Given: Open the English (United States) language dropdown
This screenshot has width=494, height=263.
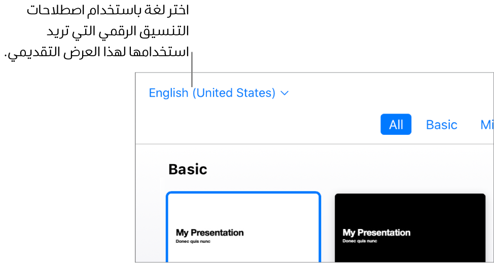Looking at the screenshot, I should click(219, 93).
